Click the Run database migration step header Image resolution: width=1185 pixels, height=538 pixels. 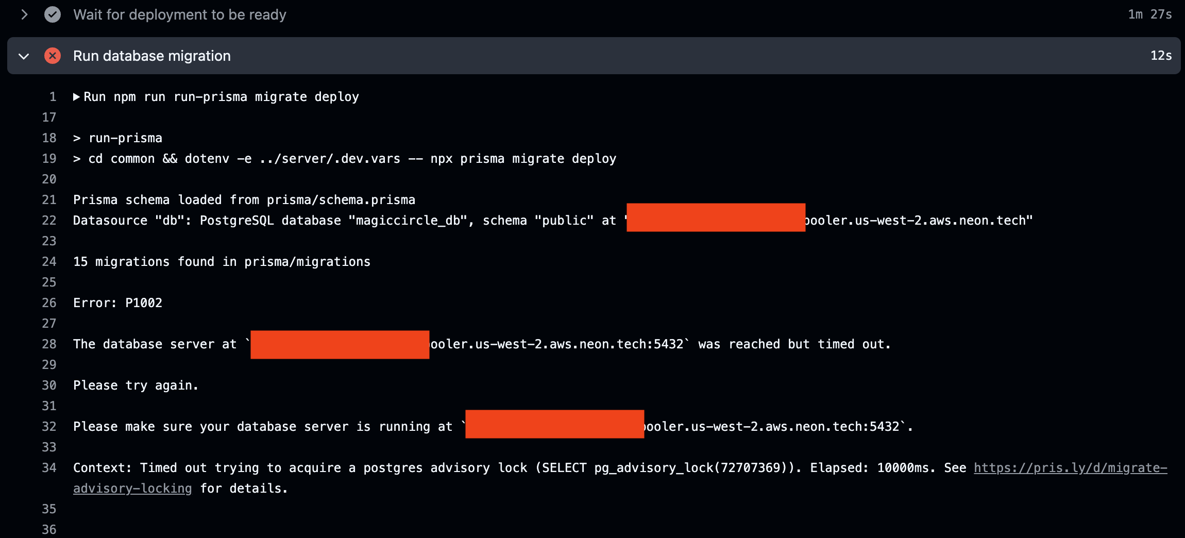[x=151, y=56]
